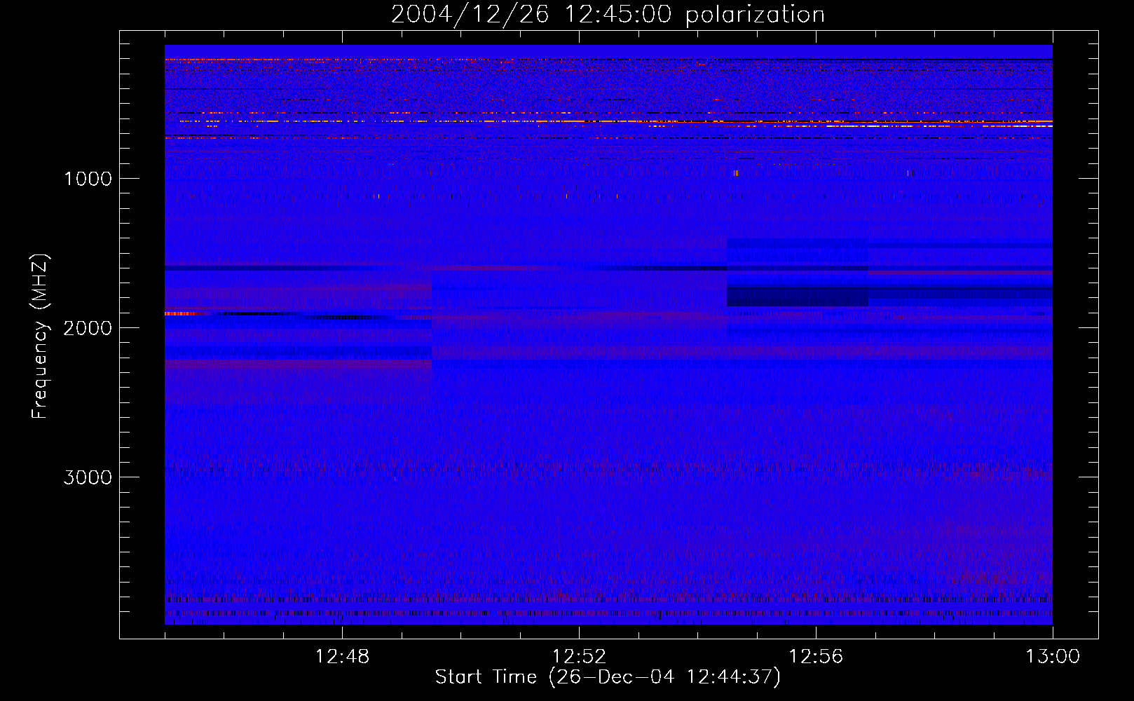The height and width of the screenshot is (701, 1134).
Task: Click the 2000 frequency tick label
Action: 88,328
